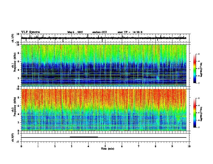This screenshot has width=213, height=164.
Task: Click the "8" kHz tick on ch.2 spectrogram
Action: click(x=19, y=98)
